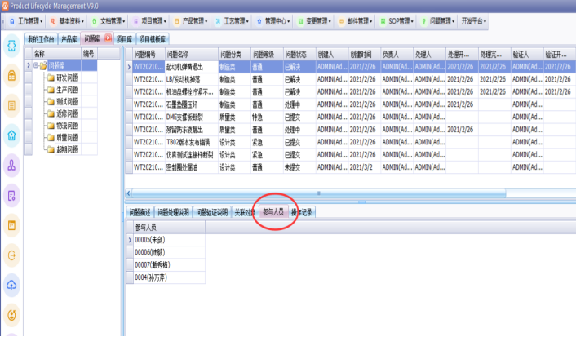Collapse the 问题库 tree root node
The image size is (576, 337).
tap(36, 65)
